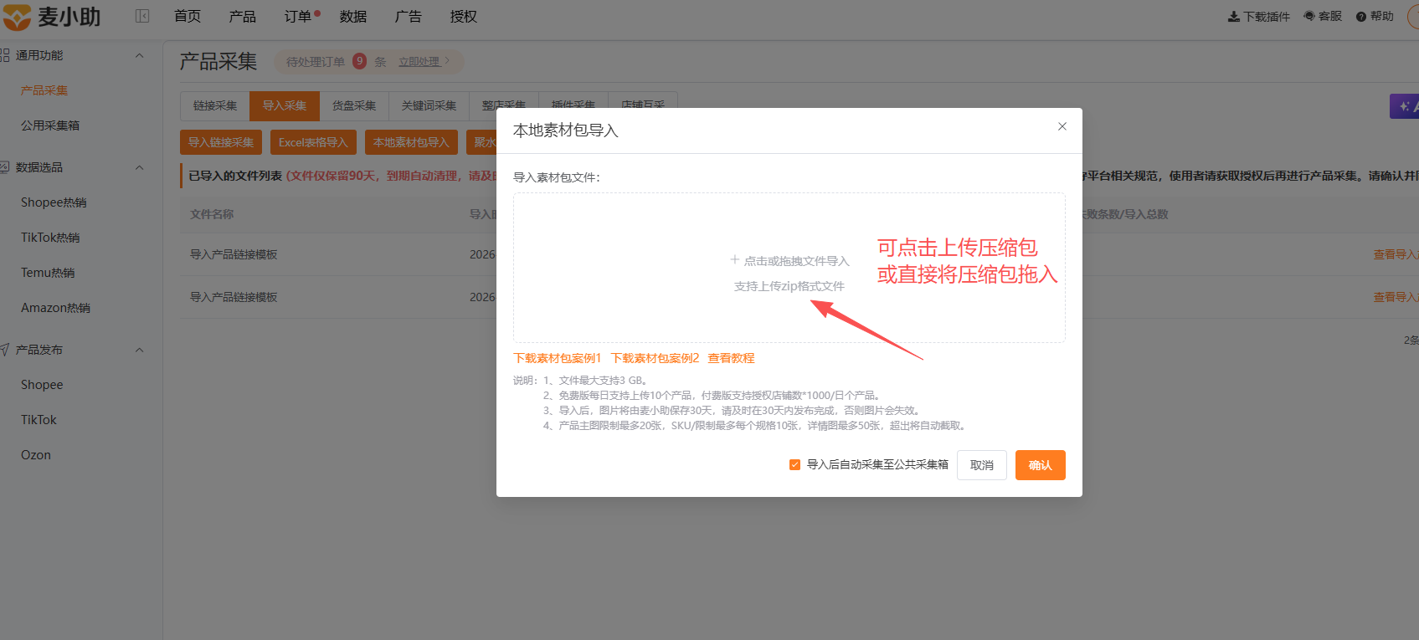Click the zip file upload drop area
Viewport: 1419px width, 640px height.
pos(789,268)
